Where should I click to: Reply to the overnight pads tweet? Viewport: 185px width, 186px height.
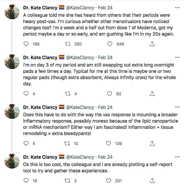tap(26, 94)
